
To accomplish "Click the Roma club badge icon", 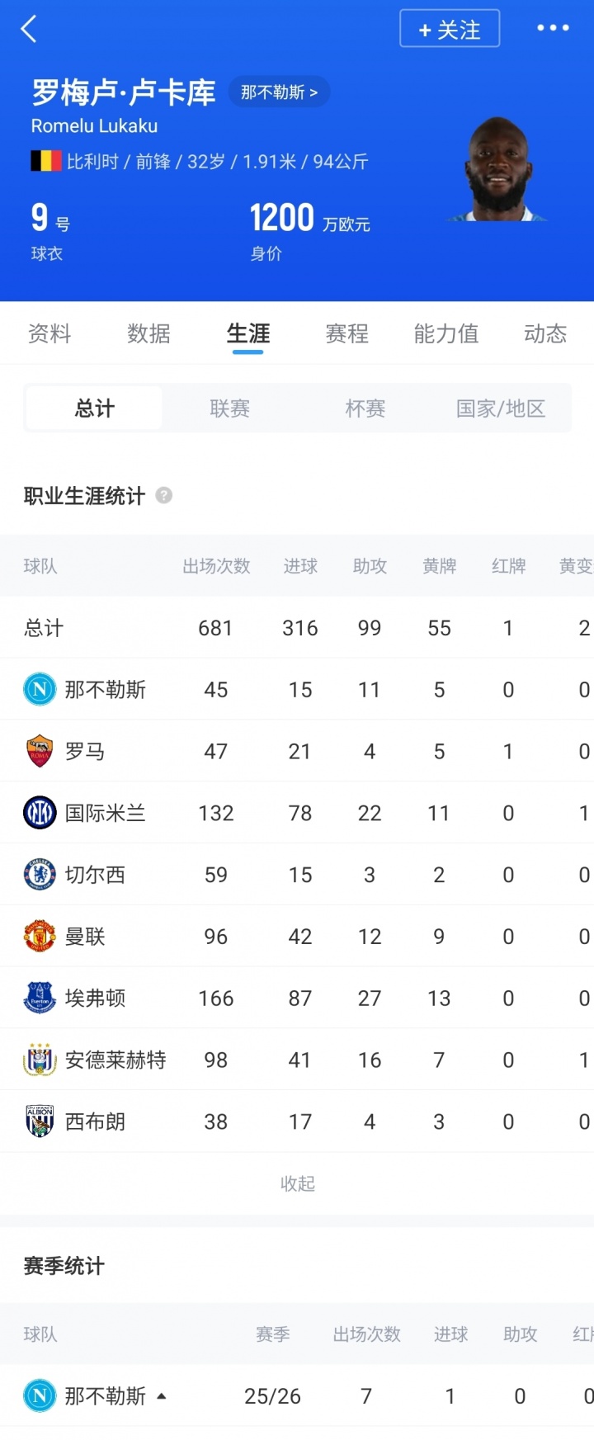I will pyautogui.click(x=38, y=751).
